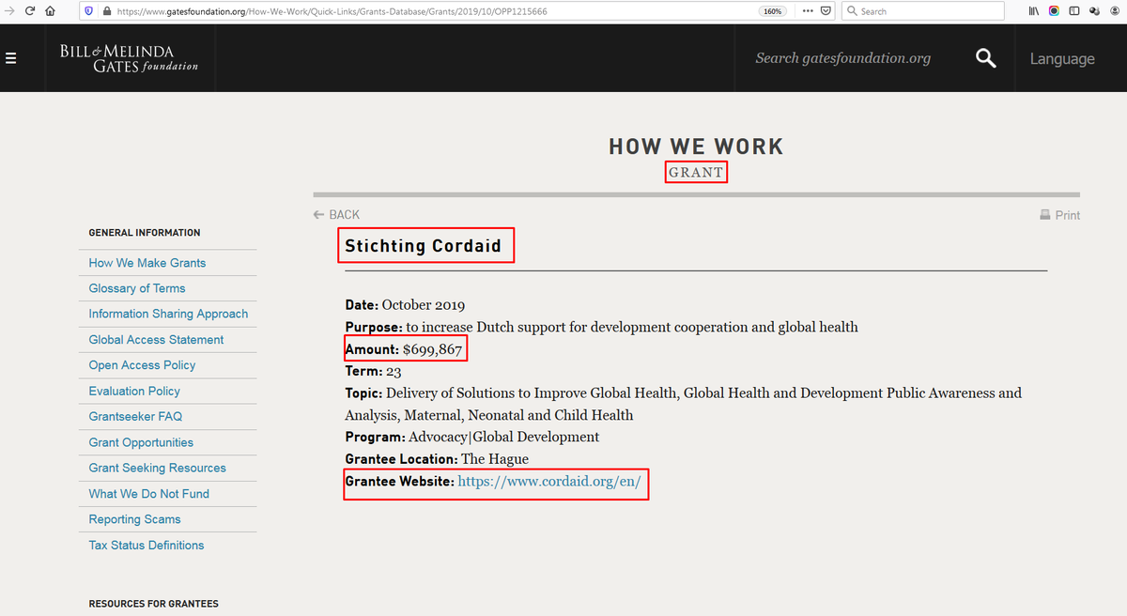The image size is (1127, 616).
Task: Focus the browser Search box
Action: tap(922, 11)
